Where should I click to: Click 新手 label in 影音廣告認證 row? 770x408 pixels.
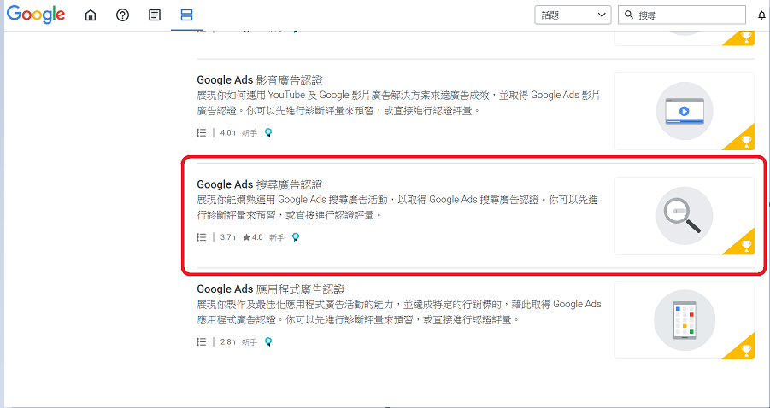pos(250,133)
